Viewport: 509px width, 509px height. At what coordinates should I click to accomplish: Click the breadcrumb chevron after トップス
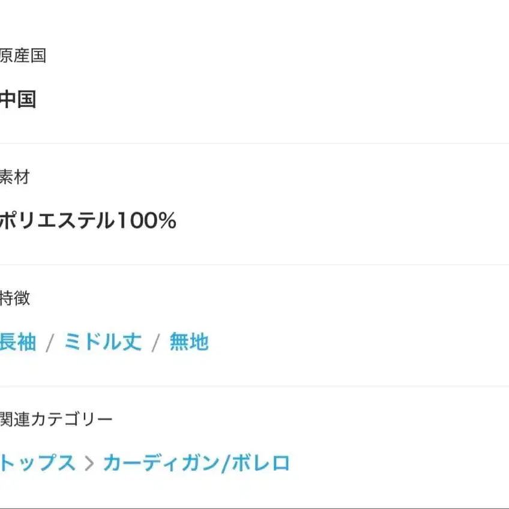click(89, 464)
